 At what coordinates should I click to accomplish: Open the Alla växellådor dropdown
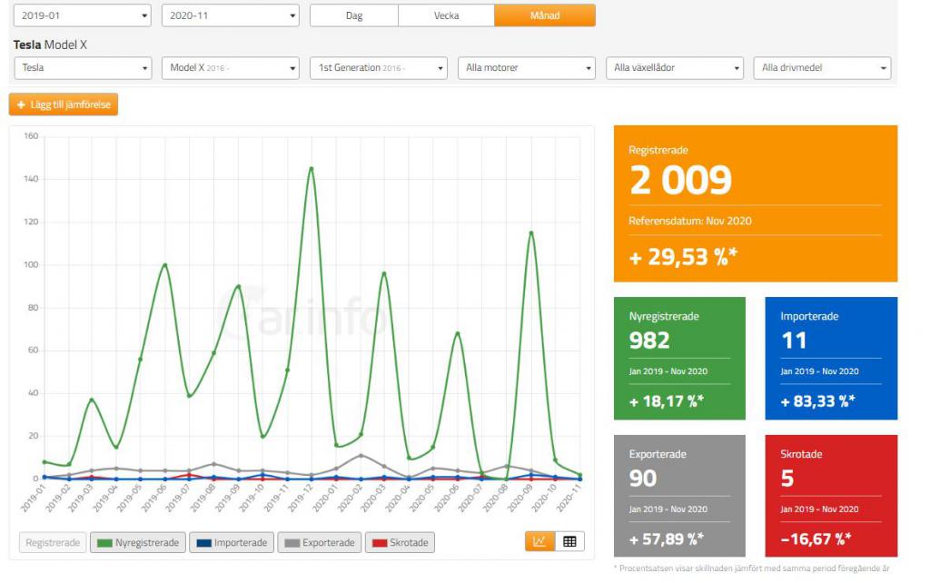click(x=675, y=68)
